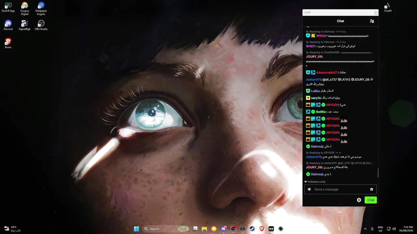Open the yellow Discord icon on the taskbar
Viewport: 417px width, 234px height.
click(x=214, y=229)
